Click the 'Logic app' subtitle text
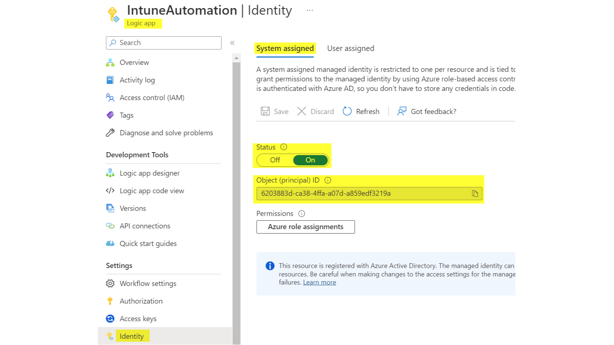 click(x=141, y=23)
